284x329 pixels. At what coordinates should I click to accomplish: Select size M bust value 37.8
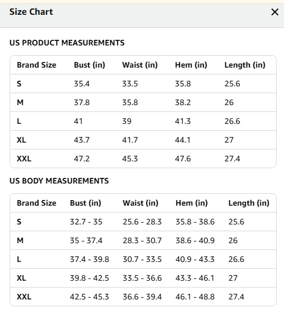pos(82,102)
